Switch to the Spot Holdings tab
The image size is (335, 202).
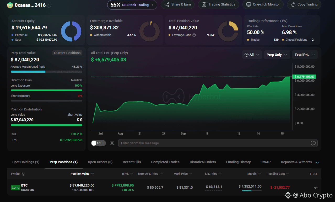26,162
